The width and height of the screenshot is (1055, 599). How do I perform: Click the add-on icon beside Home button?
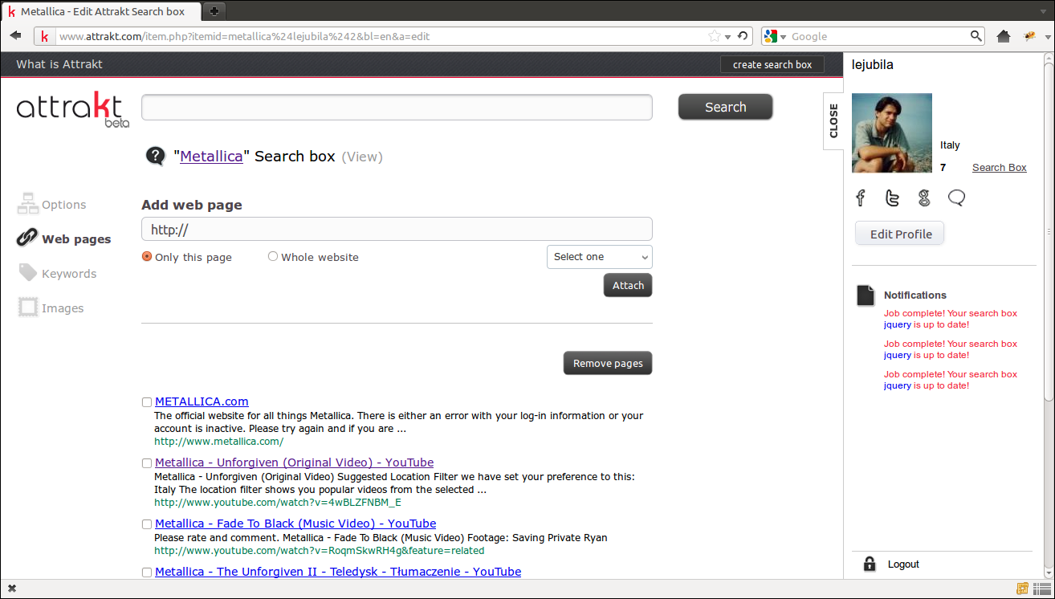(x=1029, y=36)
